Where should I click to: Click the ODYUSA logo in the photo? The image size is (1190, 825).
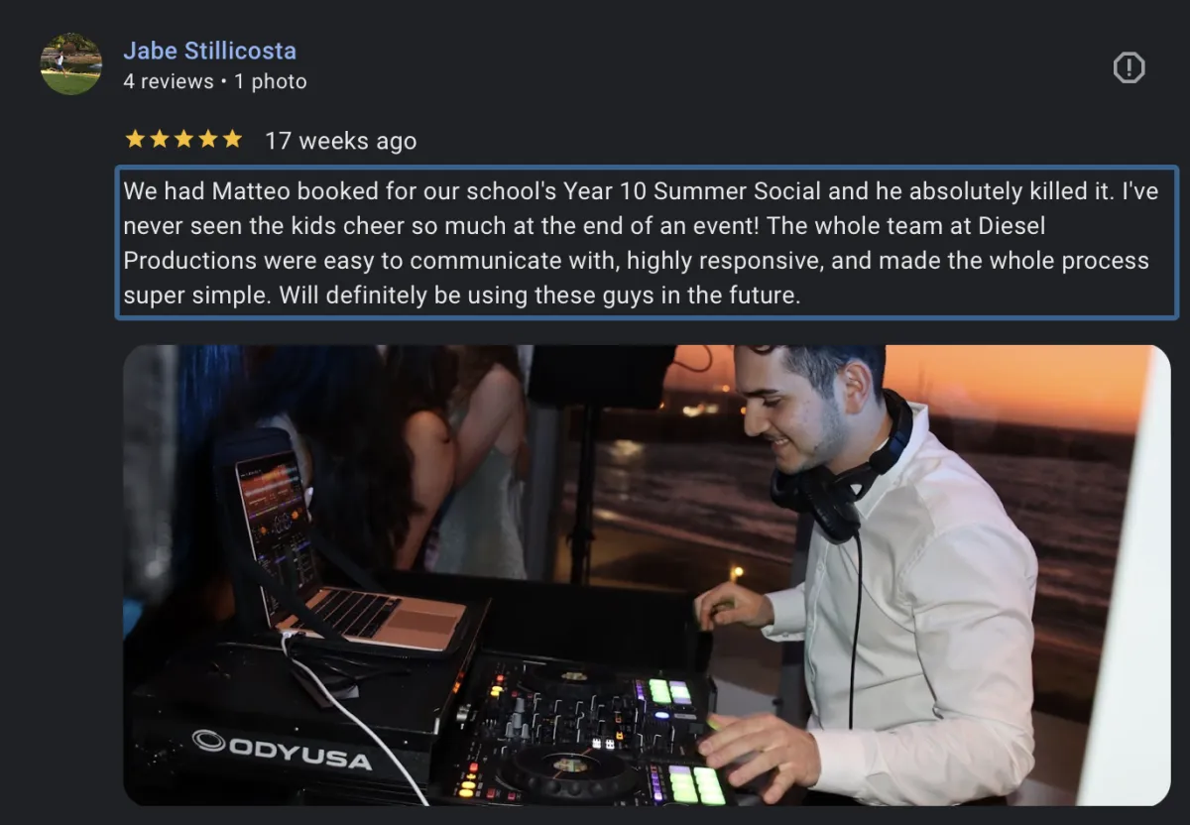click(x=282, y=751)
